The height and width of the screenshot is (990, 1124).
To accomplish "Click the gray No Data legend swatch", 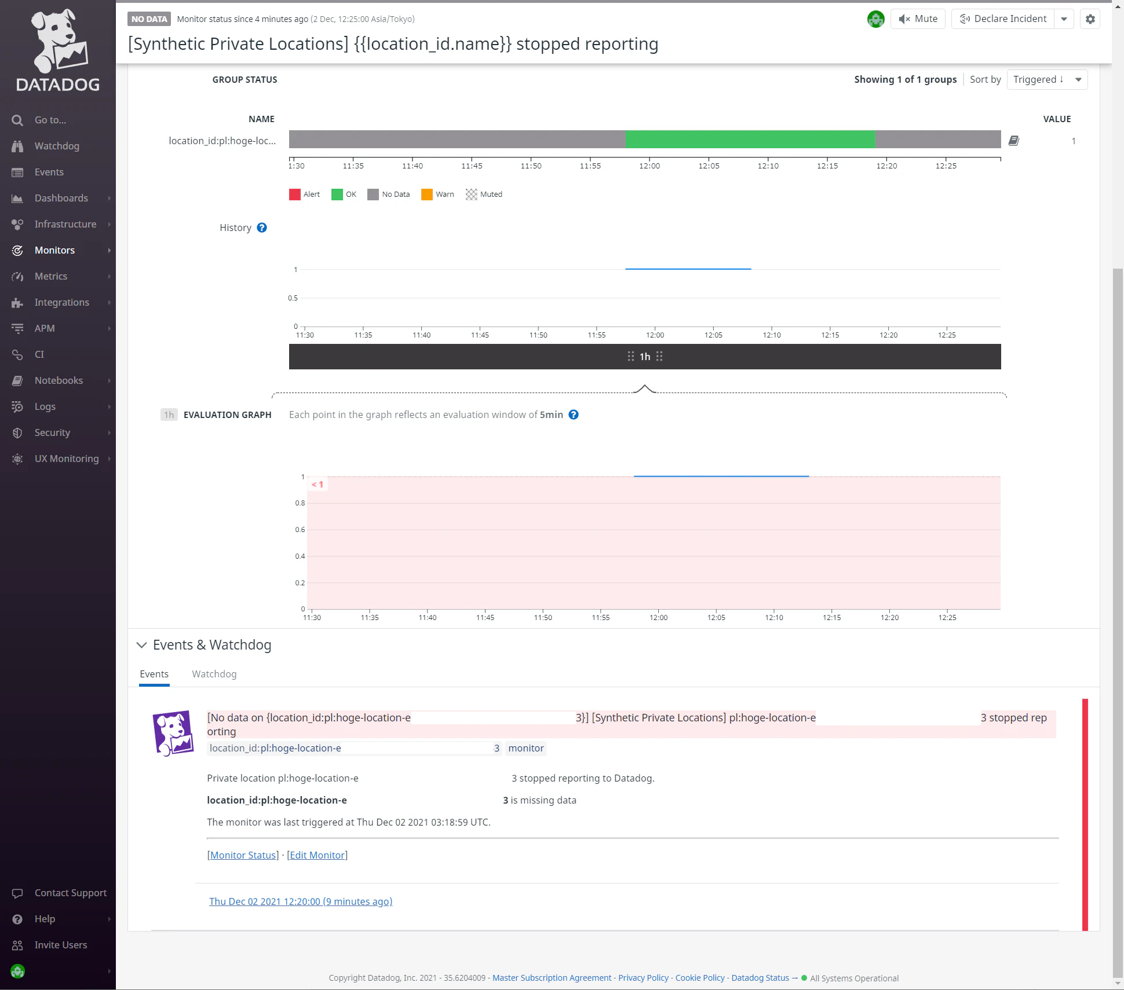I will click(x=373, y=195).
